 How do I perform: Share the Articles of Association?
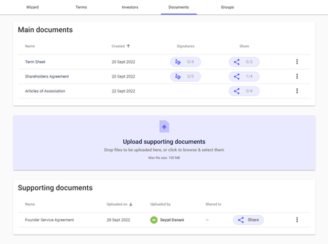click(x=244, y=91)
